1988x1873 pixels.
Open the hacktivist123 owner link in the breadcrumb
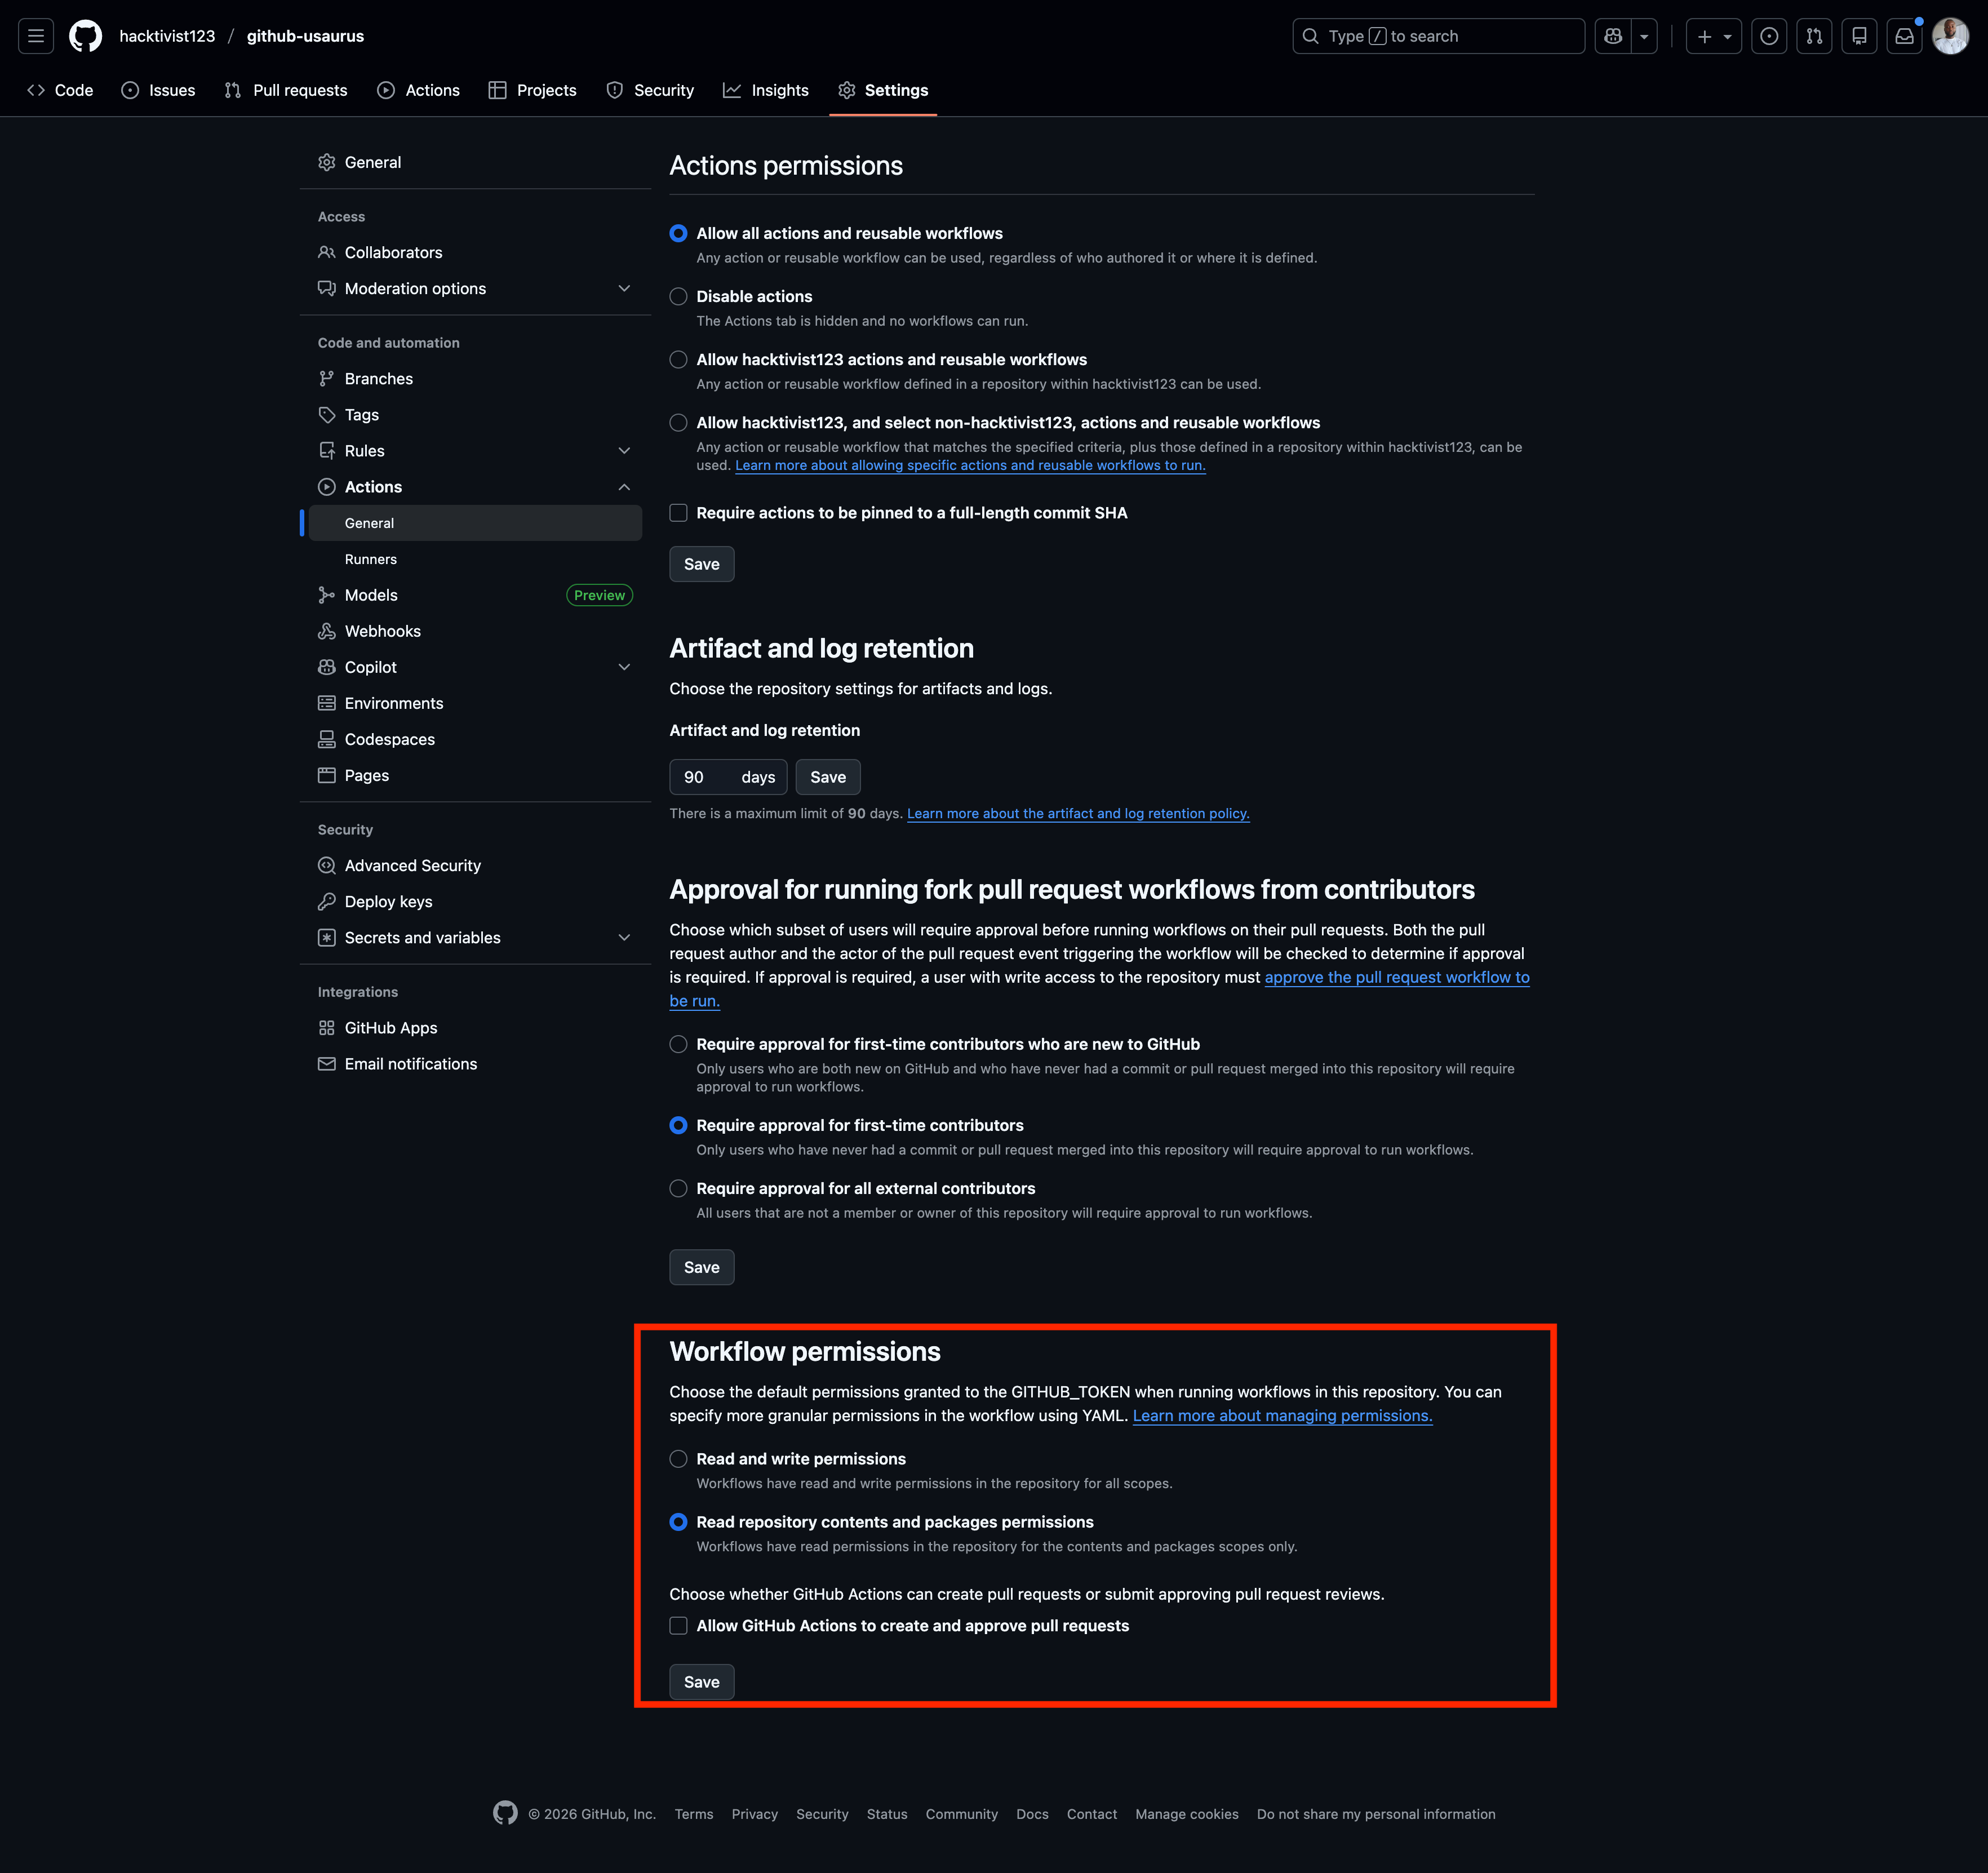(x=167, y=36)
